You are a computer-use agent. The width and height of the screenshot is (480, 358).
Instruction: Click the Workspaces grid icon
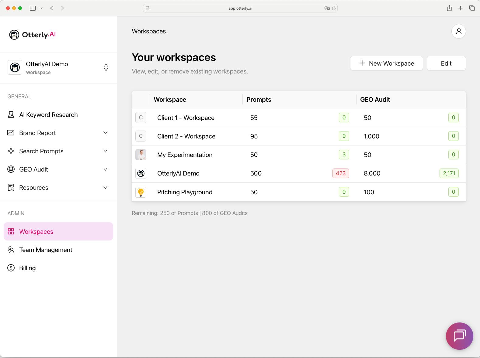(11, 231)
